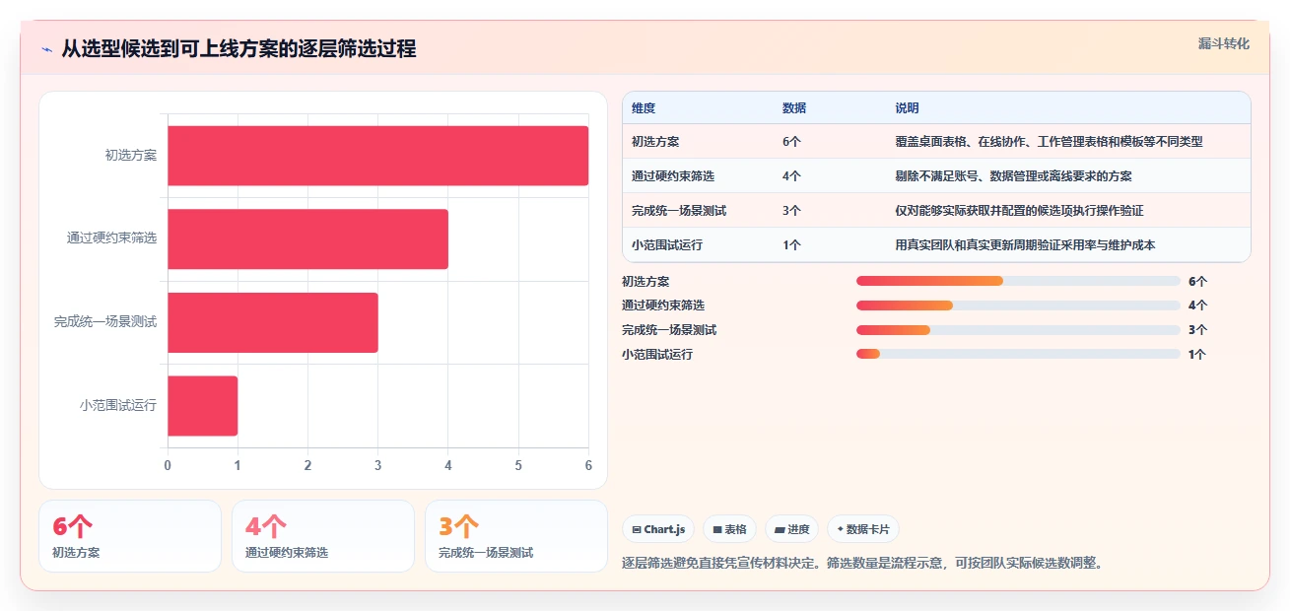The image size is (1290, 611).
Task: Click the Chart.js tag chip
Action: 657,529
